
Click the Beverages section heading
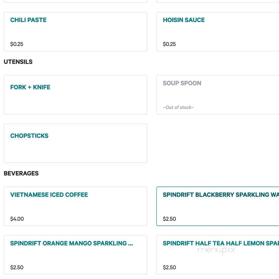[21, 173]
